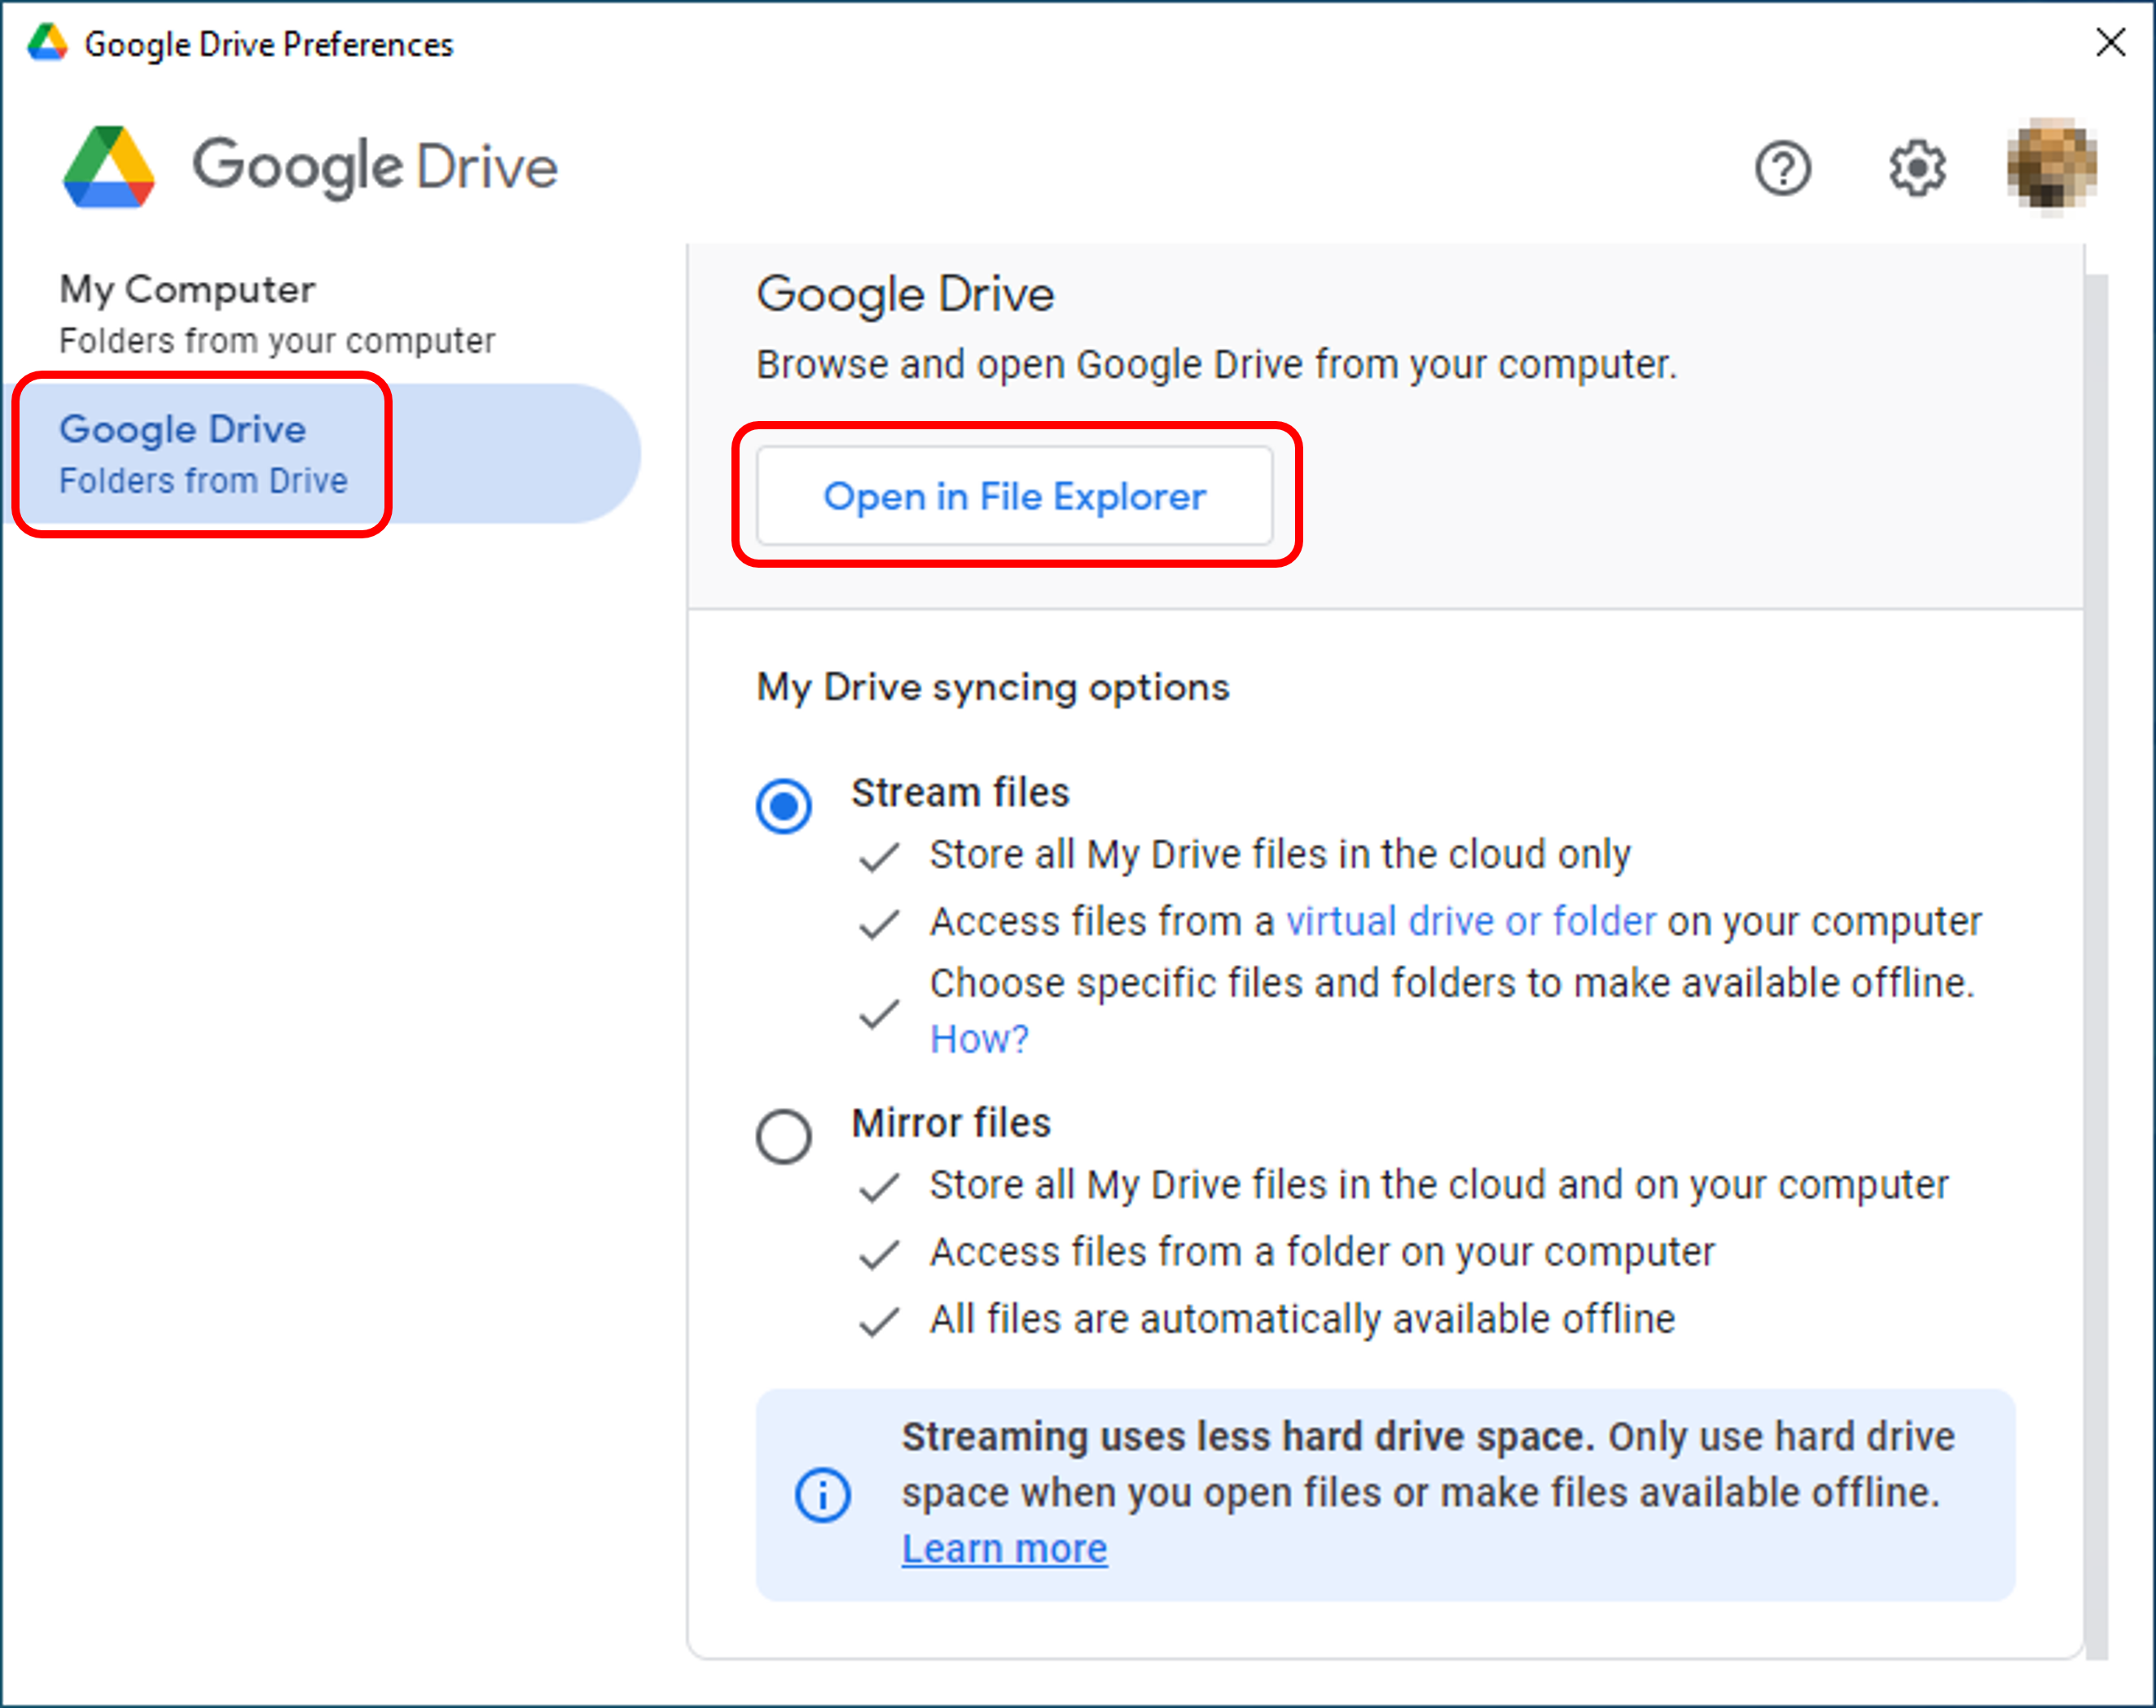Click 'Store all My Drive files in the cloud and on your computer'
2156x1708 pixels.
point(1439,1185)
